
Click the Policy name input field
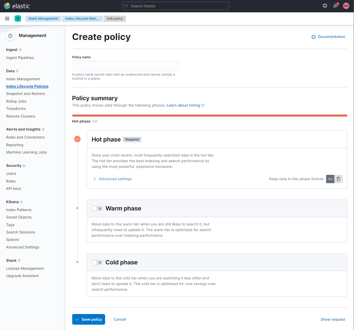click(125, 66)
